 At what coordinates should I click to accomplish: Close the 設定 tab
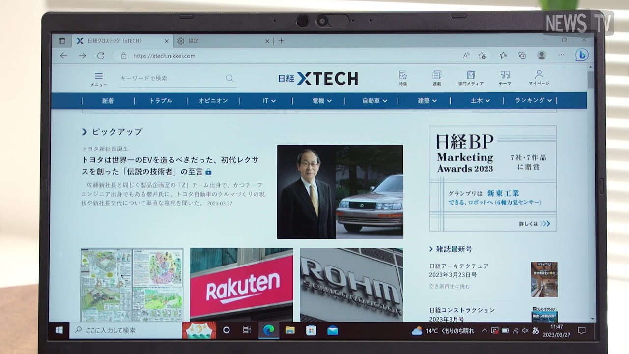click(267, 41)
